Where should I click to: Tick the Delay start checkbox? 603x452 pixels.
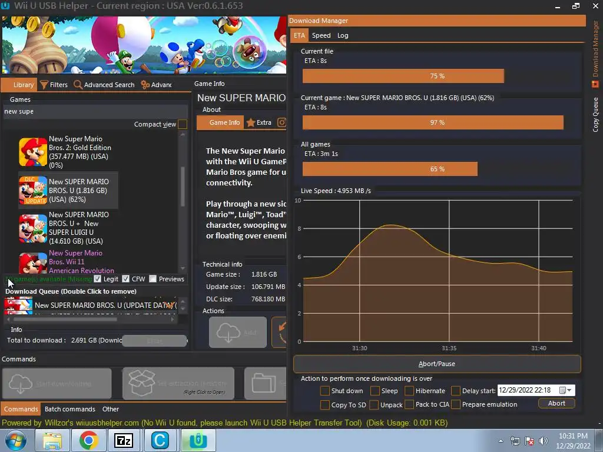[x=456, y=391]
